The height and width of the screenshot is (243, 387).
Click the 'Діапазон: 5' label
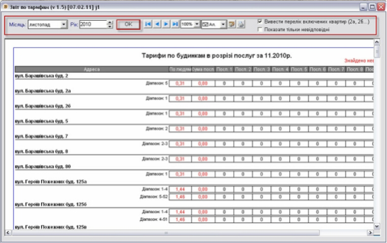(x=156, y=83)
